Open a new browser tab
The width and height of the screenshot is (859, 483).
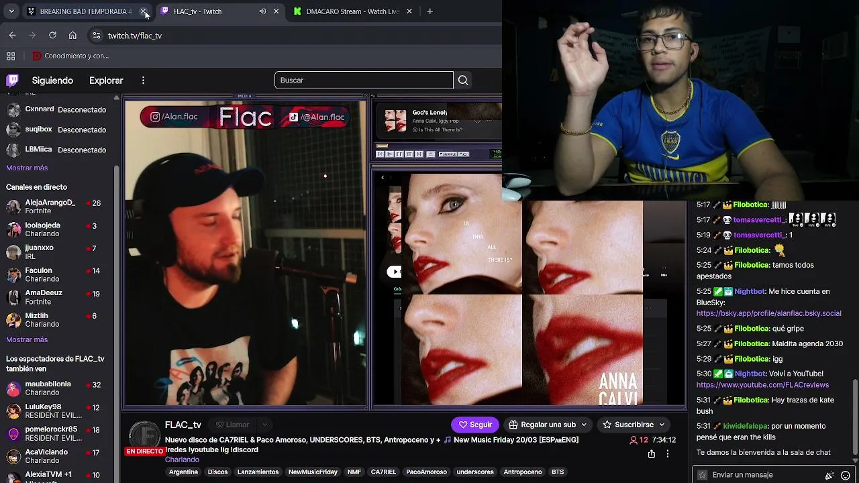(429, 11)
